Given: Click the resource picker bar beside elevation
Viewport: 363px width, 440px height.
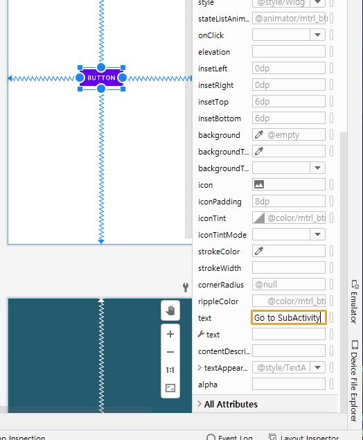Looking at the screenshot, I should tap(331, 52).
